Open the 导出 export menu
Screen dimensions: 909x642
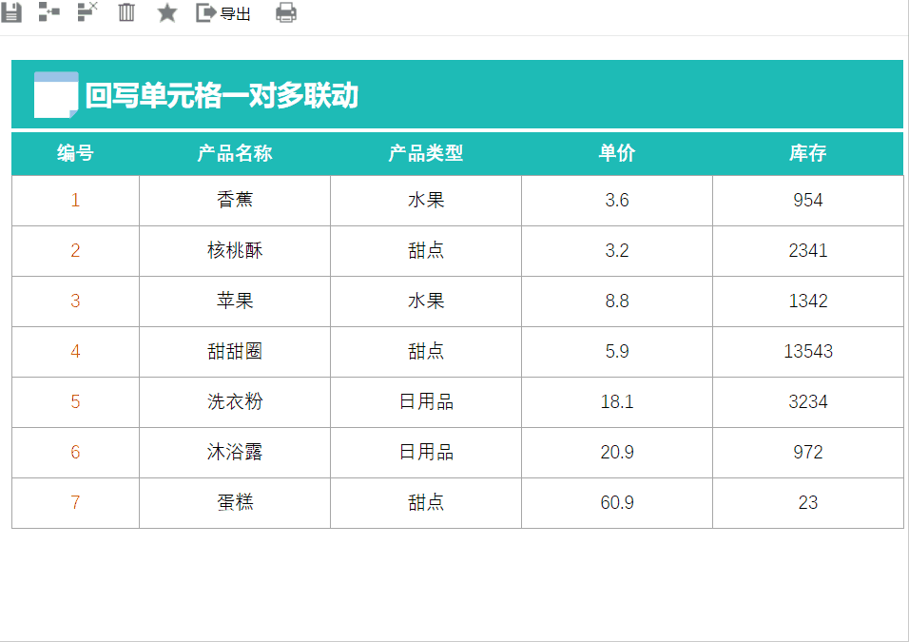click(223, 12)
